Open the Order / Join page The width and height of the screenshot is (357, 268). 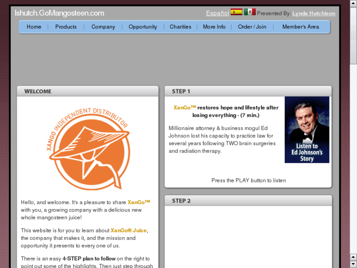tap(252, 27)
